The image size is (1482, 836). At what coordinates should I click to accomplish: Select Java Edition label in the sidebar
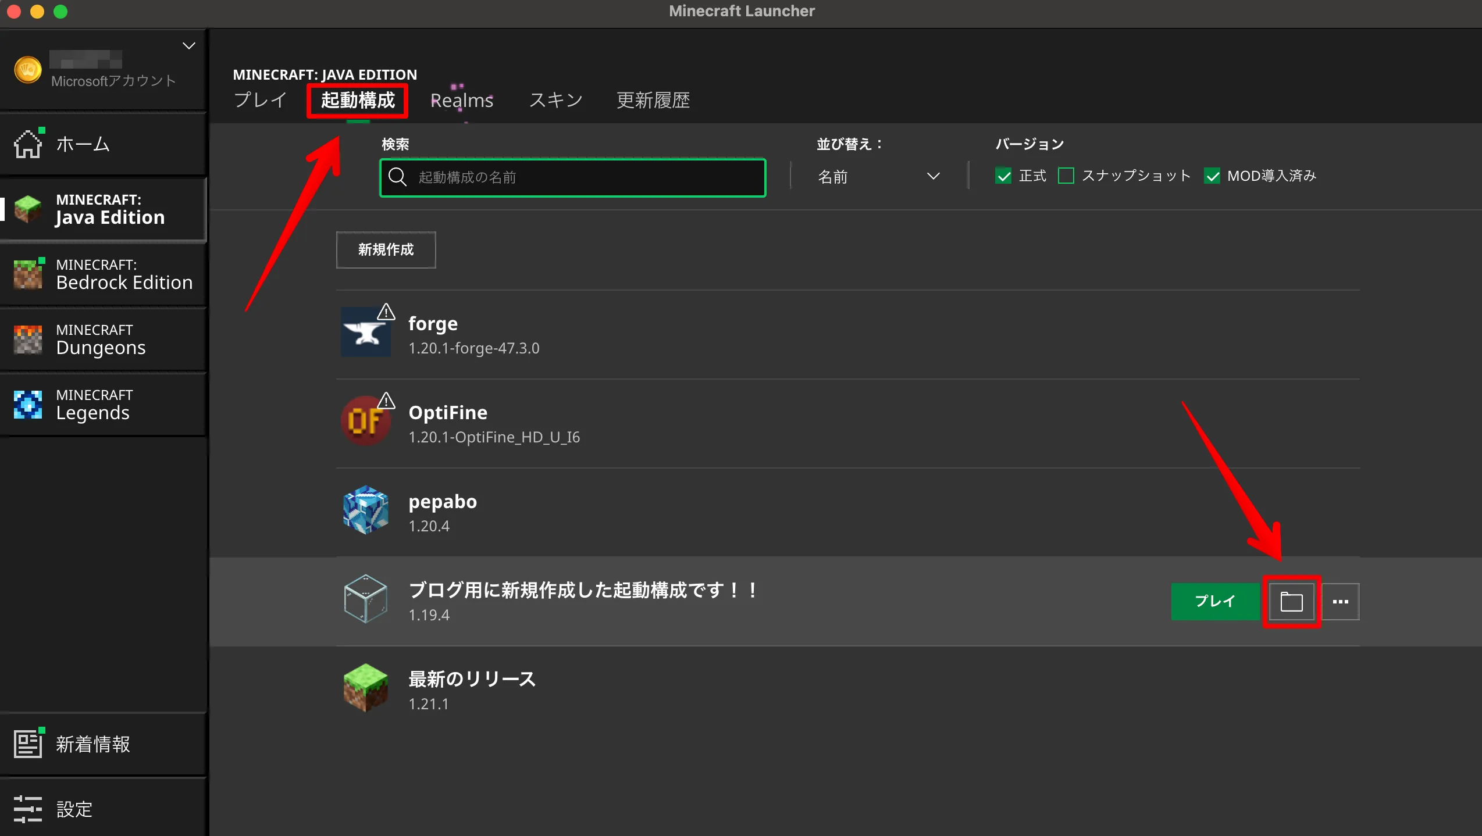click(x=110, y=217)
